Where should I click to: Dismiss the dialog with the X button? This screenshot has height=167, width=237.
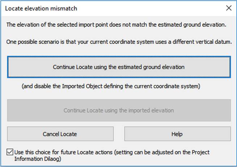click(228, 8)
